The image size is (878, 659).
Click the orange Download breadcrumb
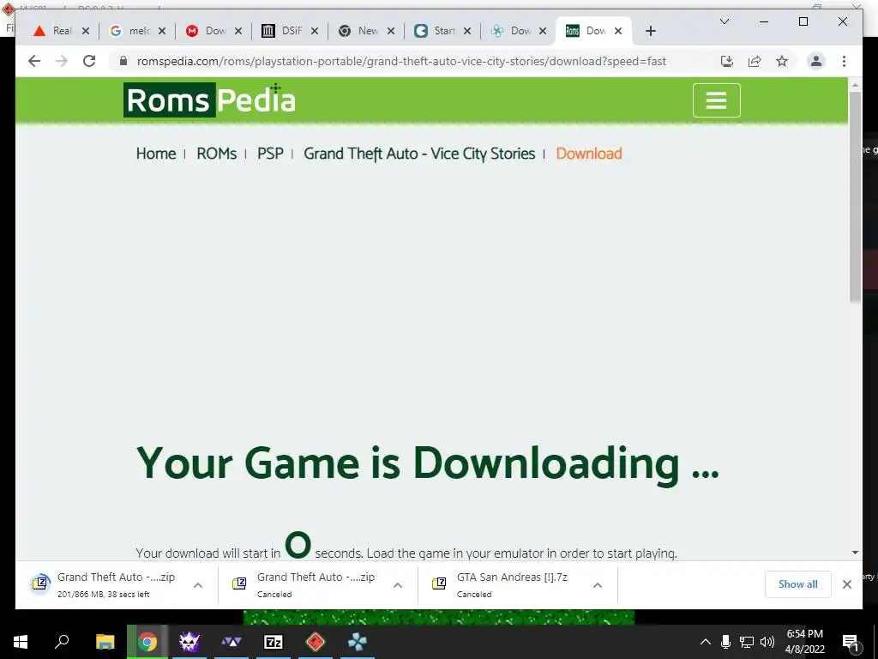pos(588,154)
